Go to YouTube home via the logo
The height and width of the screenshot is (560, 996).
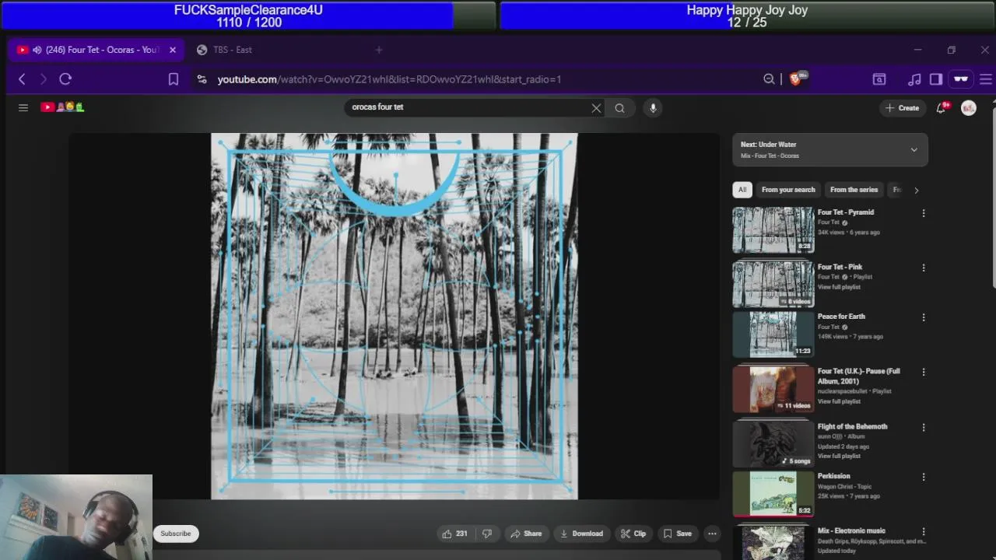point(62,107)
